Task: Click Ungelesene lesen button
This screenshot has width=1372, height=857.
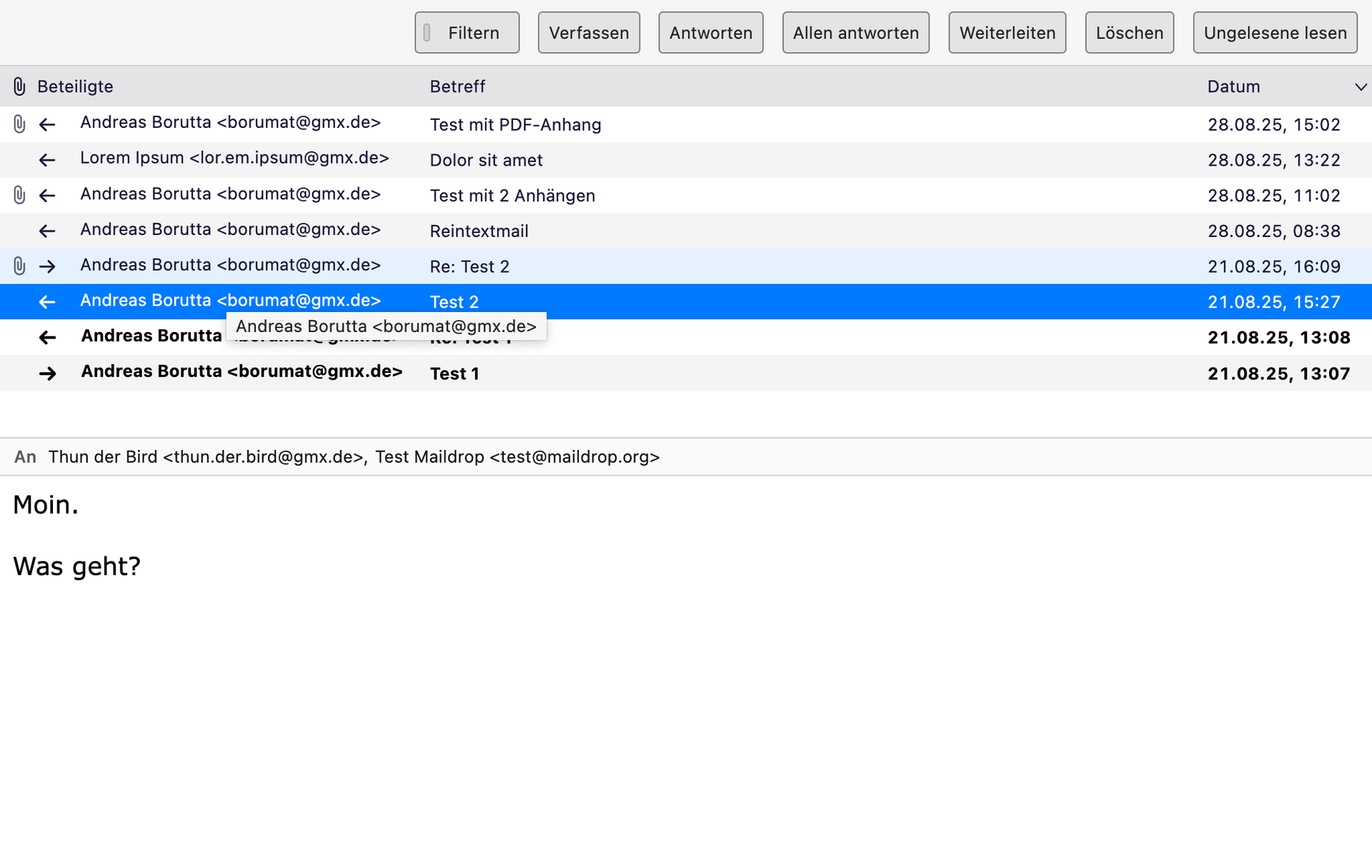Action: coord(1275,33)
